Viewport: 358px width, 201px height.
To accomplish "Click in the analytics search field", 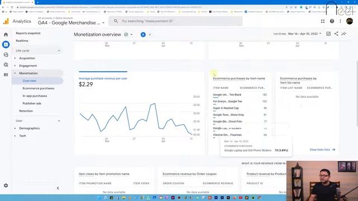I will 175,21.
